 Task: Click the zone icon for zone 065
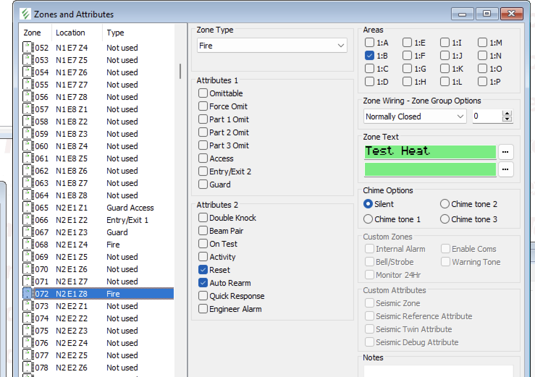pos(28,207)
